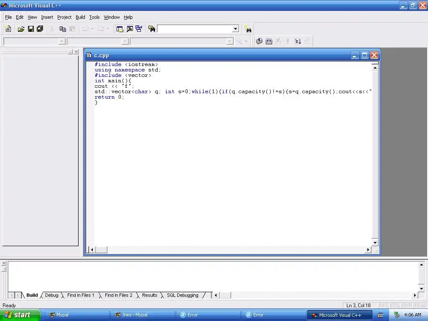
Task: Click the output pane scroll-up arrow
Action: [x=421, y=265]
